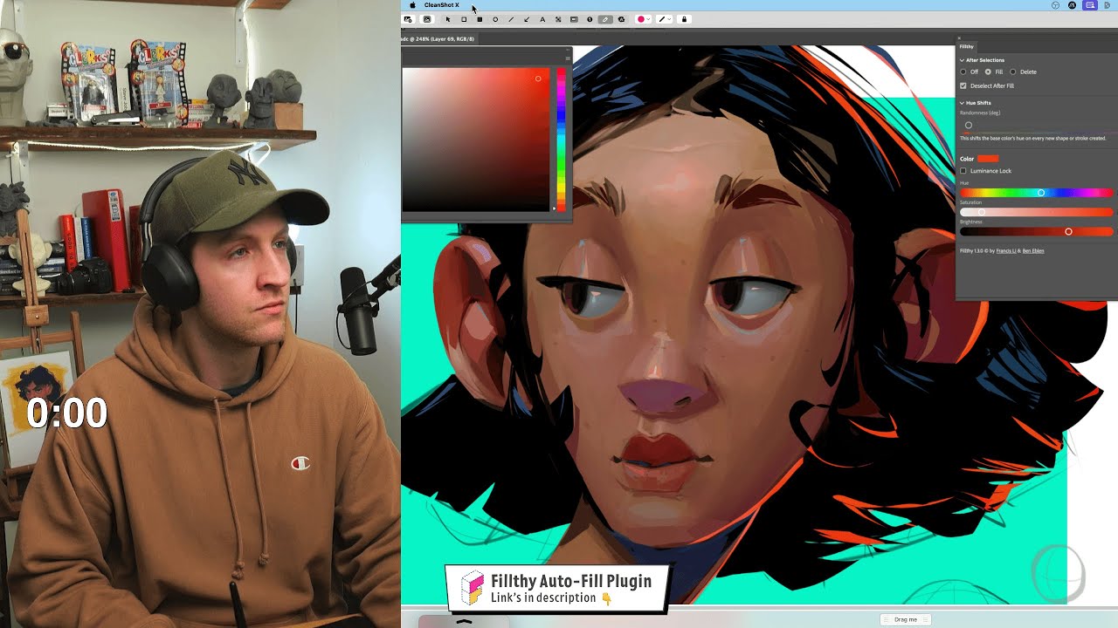Open the orange Color swatch in Fillthy

(988, 159)
